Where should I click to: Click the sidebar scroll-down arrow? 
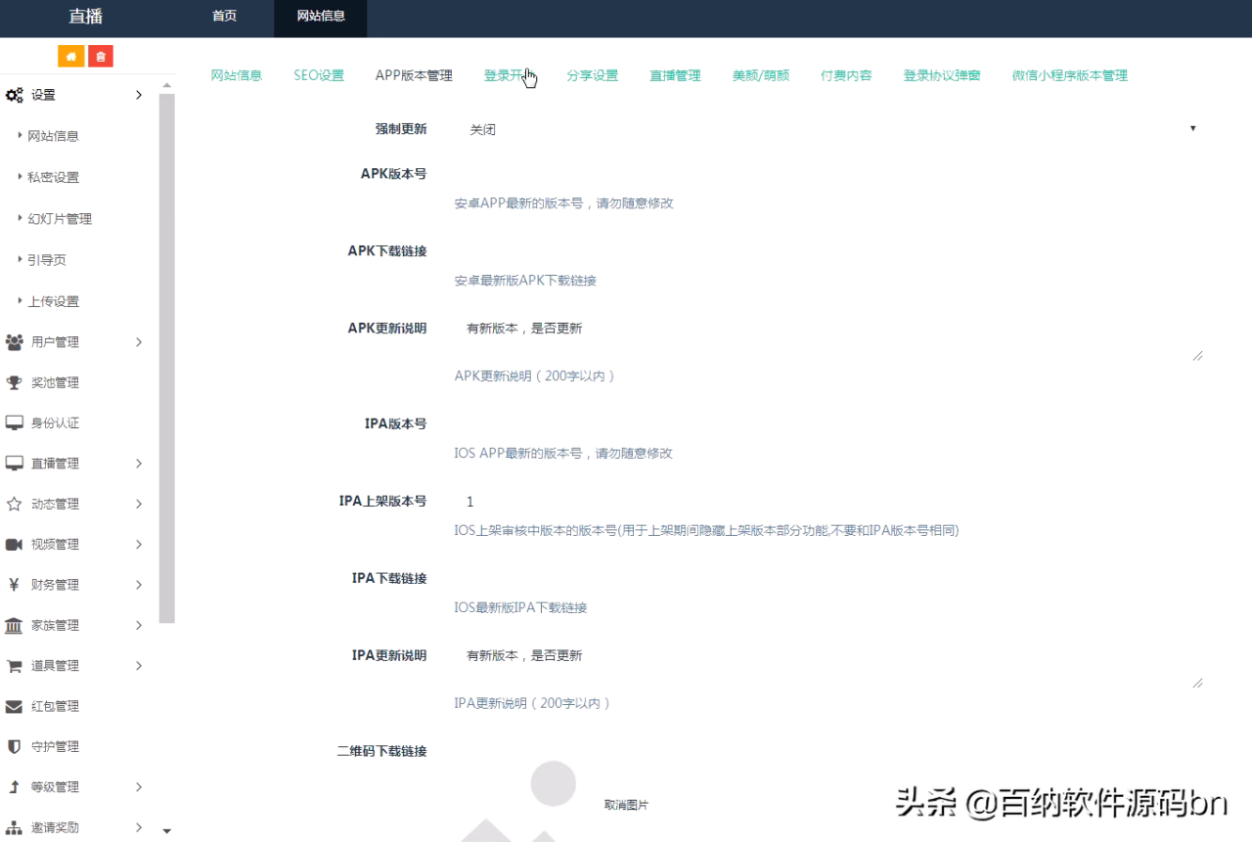[166, 831]
